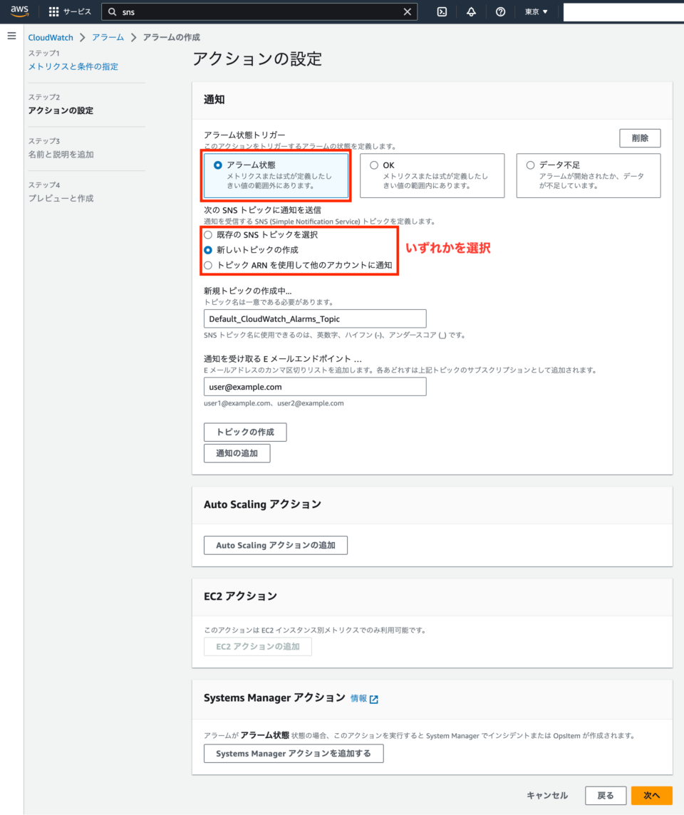Add an Auto Scaling action

click(x=275, y=545)
